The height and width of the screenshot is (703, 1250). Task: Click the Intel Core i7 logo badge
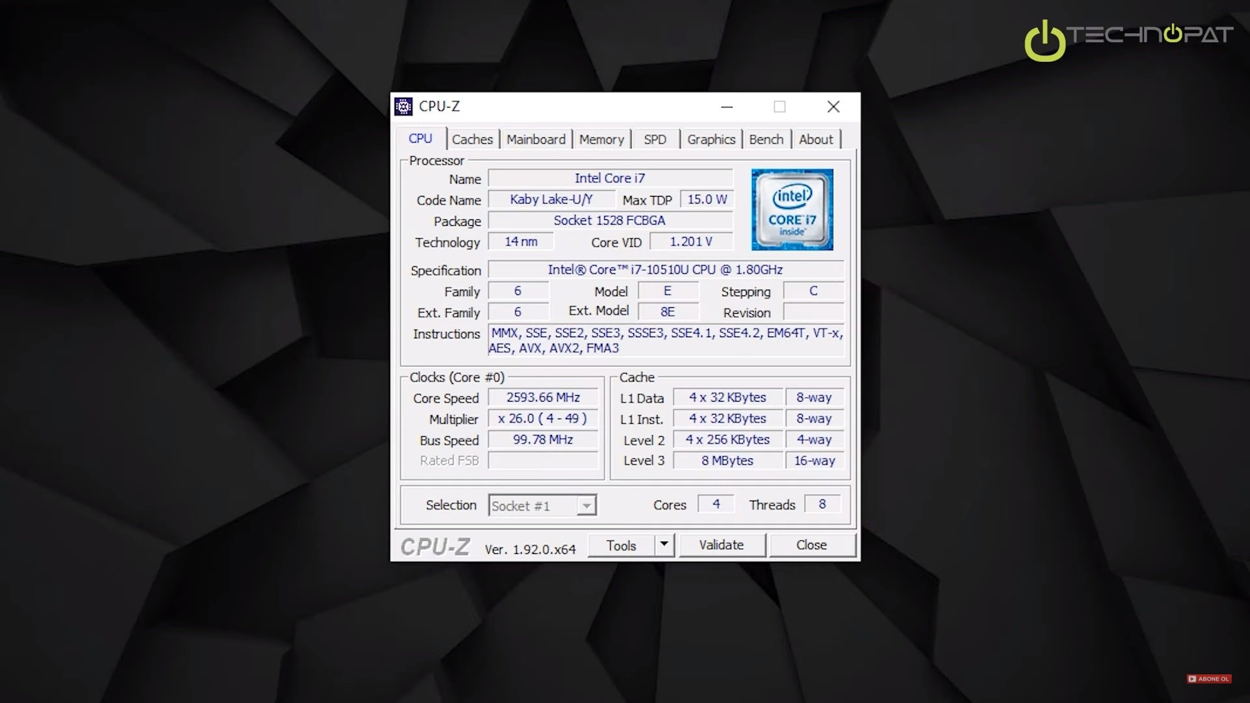pyautogui.click(x=792, y=210)
